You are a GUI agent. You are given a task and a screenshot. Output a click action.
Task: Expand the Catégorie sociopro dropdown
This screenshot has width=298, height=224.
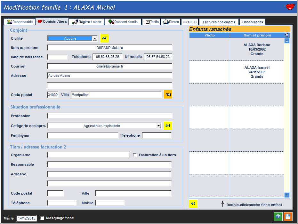(x=158, y=126)
